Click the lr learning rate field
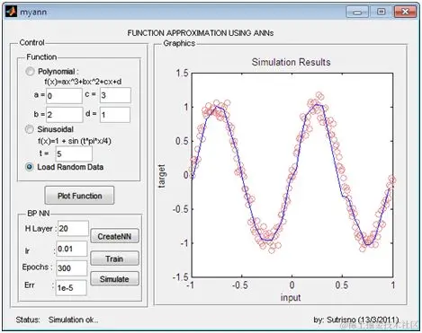This screenshot has height=333, width=422. [x=72, y=249]
